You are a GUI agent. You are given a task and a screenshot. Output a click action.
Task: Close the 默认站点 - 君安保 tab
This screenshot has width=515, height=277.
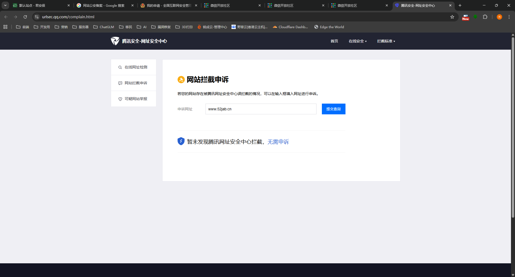pos(69,5)
